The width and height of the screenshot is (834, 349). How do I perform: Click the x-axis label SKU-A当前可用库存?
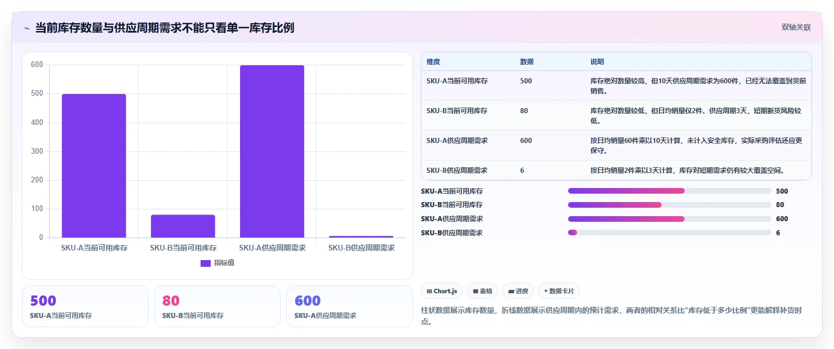(x=94, y=248)
